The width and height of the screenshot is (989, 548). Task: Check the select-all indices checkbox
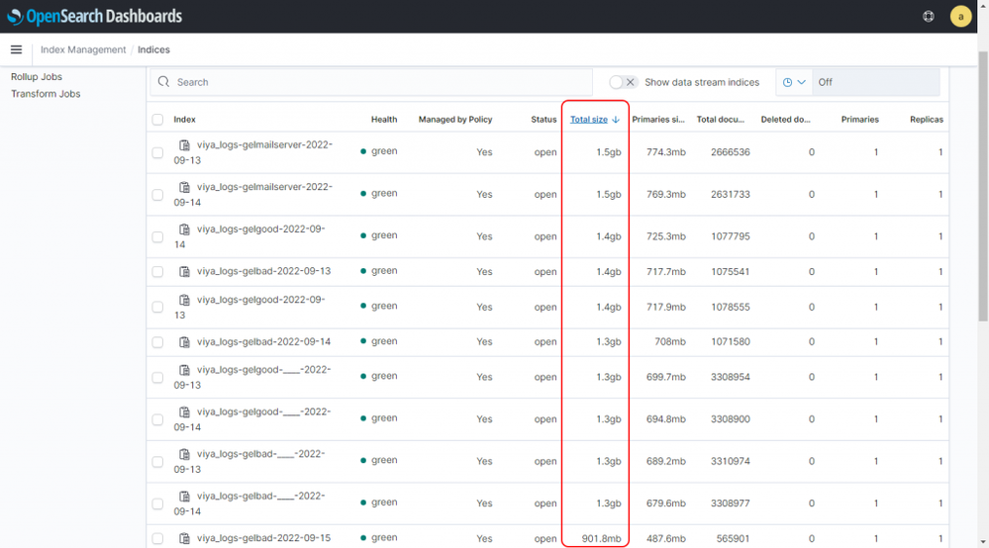157,120
